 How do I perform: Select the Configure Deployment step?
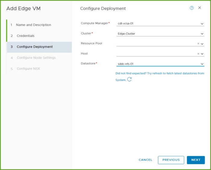tap(34, 47)
